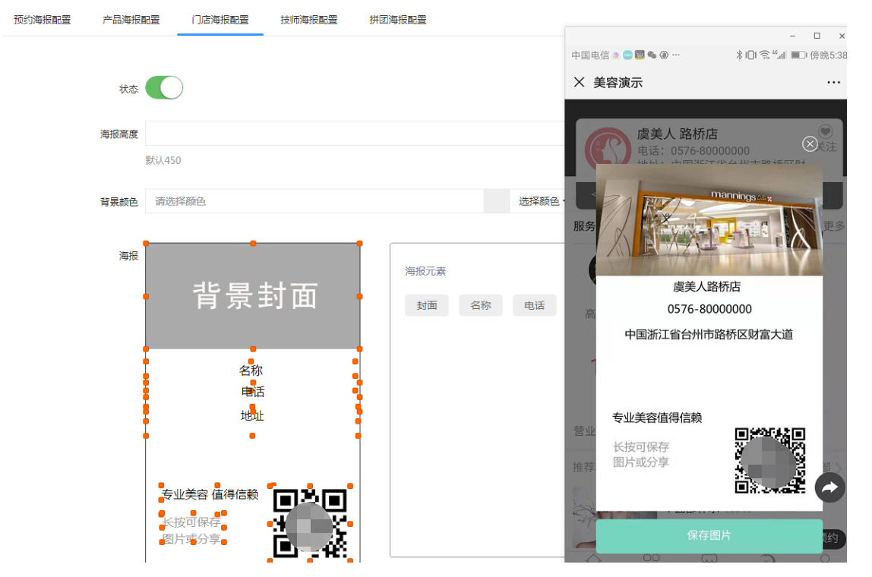Image resolution: width=872 pixels, height=577 pixels.
Task: Select 专业美容 值得信赖 text on canvas
Action: [x=210, y=494]
